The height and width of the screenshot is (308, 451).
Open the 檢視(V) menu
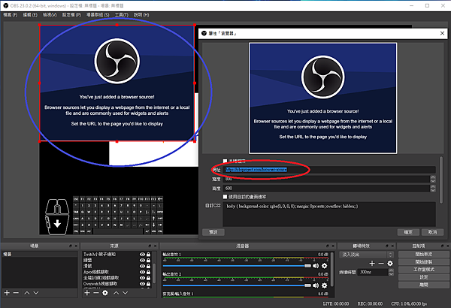(50, 15)
